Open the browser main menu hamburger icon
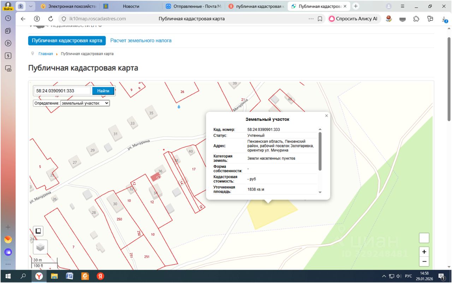 pyautogui.click(x=403, y=6)
